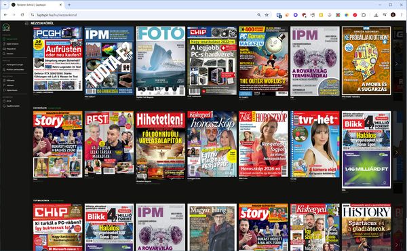Open the HISTORY 'Spartacus és a gladiátorok' cover
Viewport: 407px width, 251px height.
366,227
